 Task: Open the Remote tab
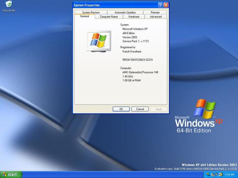(155, 12)
